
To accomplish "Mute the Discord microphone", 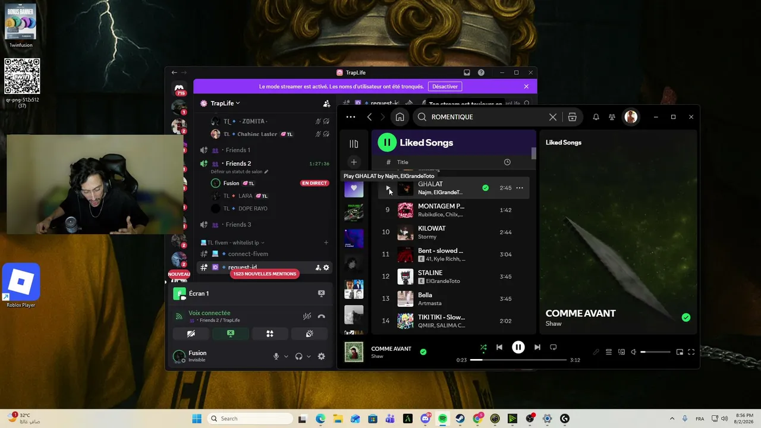I will pos(276,357).
